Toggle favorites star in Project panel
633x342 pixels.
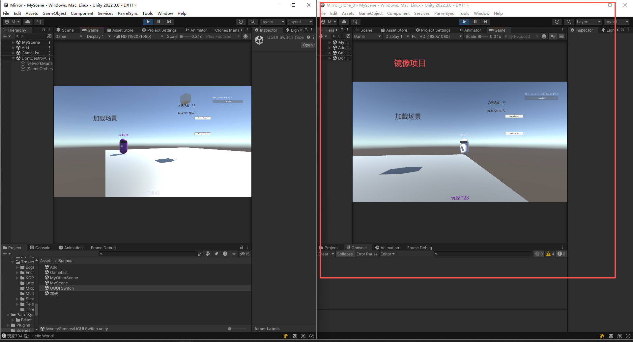tap(234, 254)
